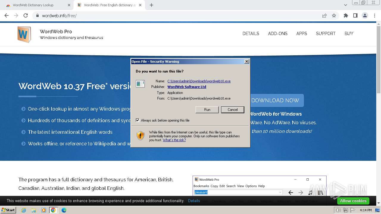The image size is (381, 214).
Task: Open Microsoft Edge from taskbar
Action: coord(64,210)
